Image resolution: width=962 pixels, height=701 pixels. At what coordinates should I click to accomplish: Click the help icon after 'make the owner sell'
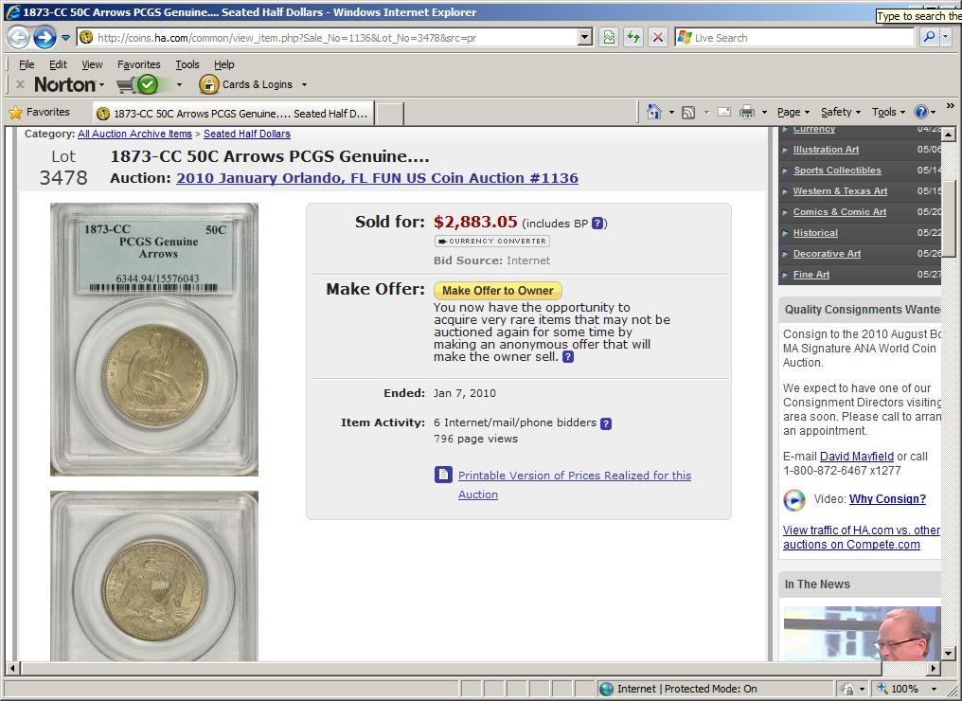click(568, 356)
